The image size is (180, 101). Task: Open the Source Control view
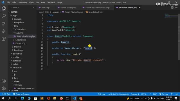pyautogui.click(x=4, y=24)
